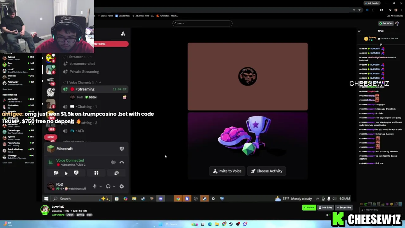Open Learner Home bookmark
Image resolution: width=405 pixels, height=228 pixels.
coord(105,16)
